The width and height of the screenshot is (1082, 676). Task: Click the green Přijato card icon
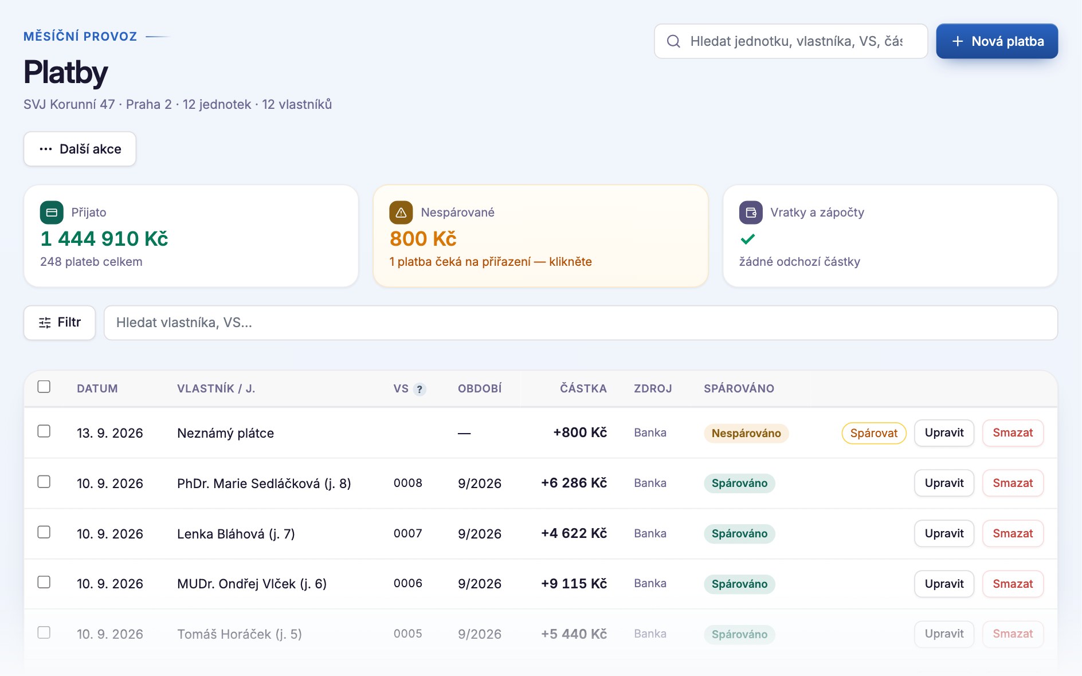pyautogui.click(x=52, y=213)
